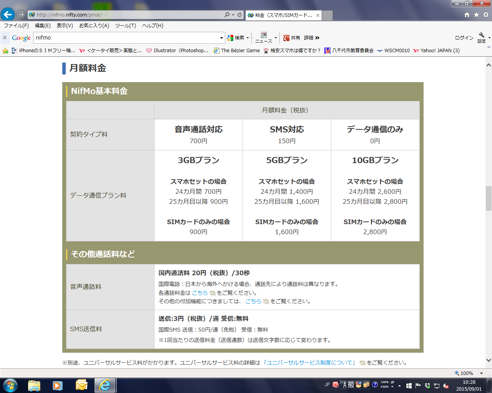Viewport: 492px width, 393px height.
Task: Open the 編集(E) menu
Action: [x=43, y=26]
